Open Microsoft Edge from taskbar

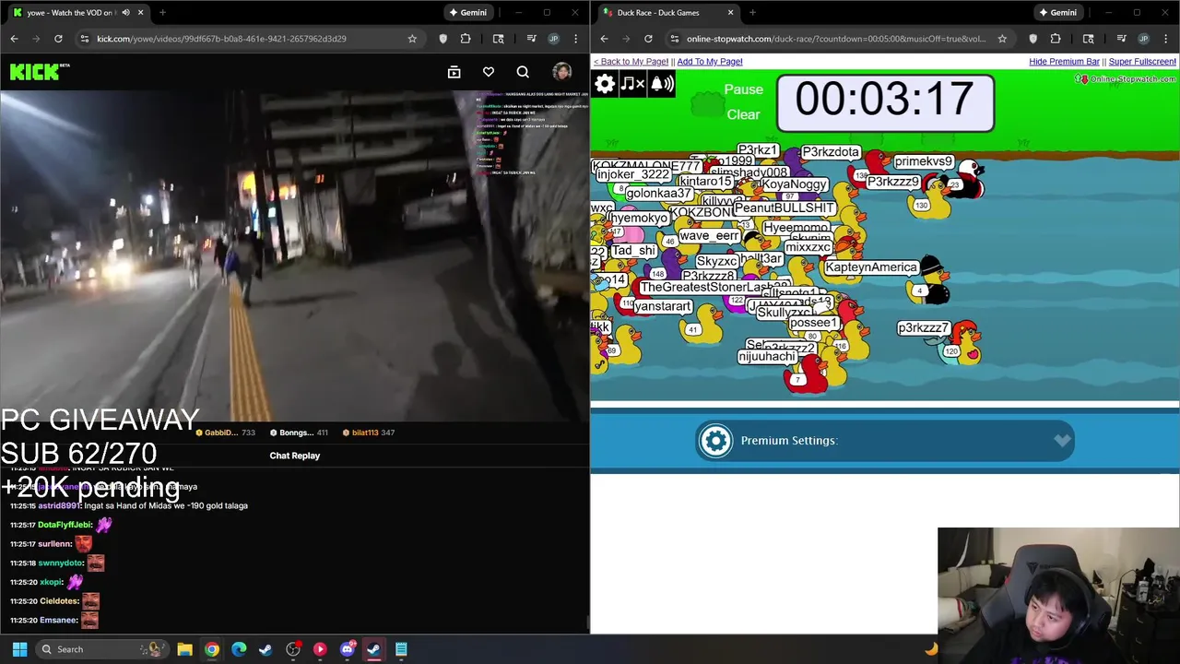coord(239,649)
